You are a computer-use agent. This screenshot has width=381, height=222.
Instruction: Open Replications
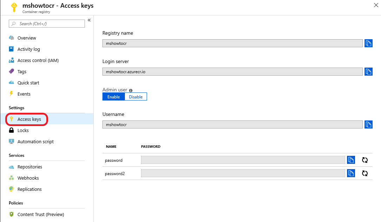tap(29, 189)
